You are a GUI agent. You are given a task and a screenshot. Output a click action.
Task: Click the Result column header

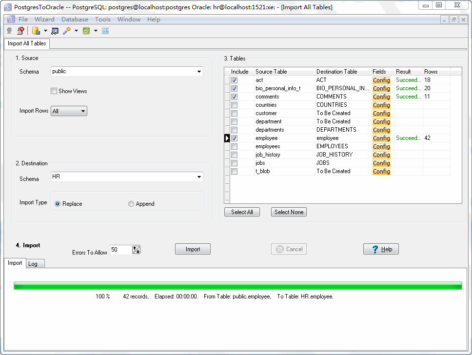pos(409,71)
